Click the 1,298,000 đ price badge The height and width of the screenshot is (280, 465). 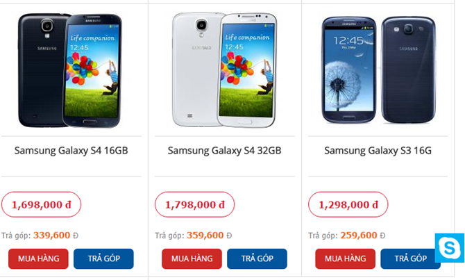(x=348, y=204)
